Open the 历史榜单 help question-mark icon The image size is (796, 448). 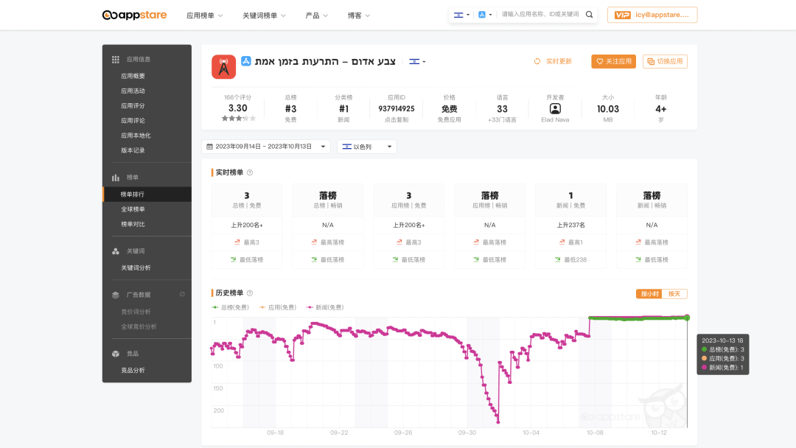pyautogui.click(x=249, y=293)
